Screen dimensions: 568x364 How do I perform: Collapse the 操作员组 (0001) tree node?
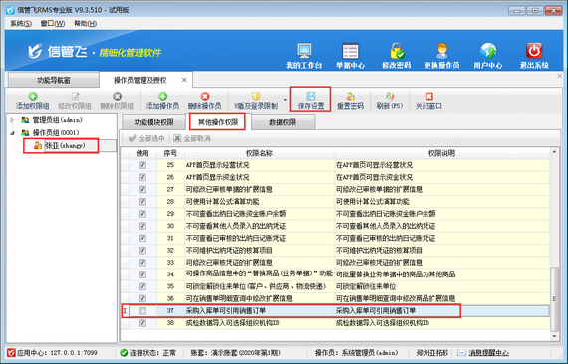(12, 133)
